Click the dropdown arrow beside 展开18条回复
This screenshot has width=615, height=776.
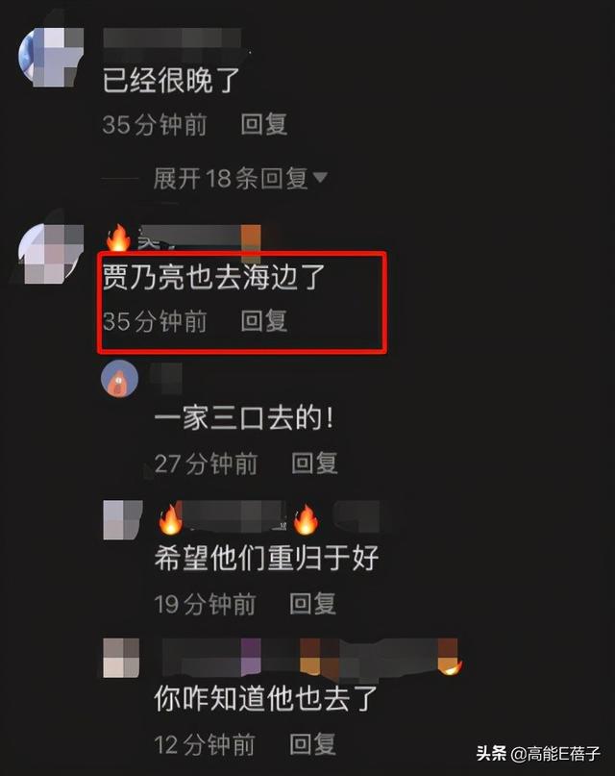point(320,177)
